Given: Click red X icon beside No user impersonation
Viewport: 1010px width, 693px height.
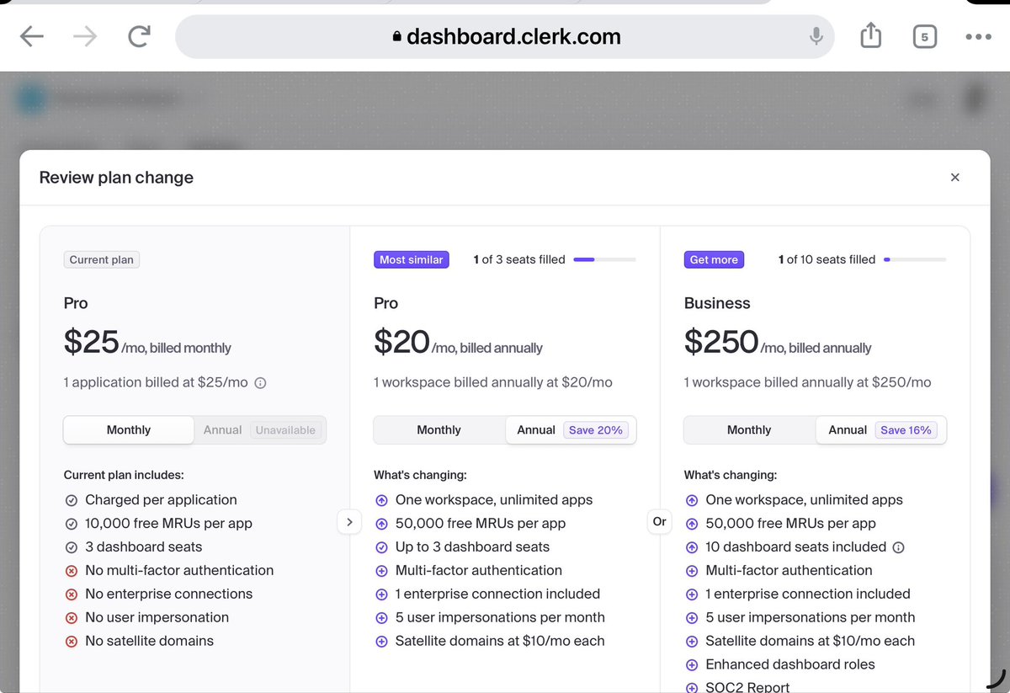Looking at the screenshot, I should pyautogui.click(x=71, y=618).
